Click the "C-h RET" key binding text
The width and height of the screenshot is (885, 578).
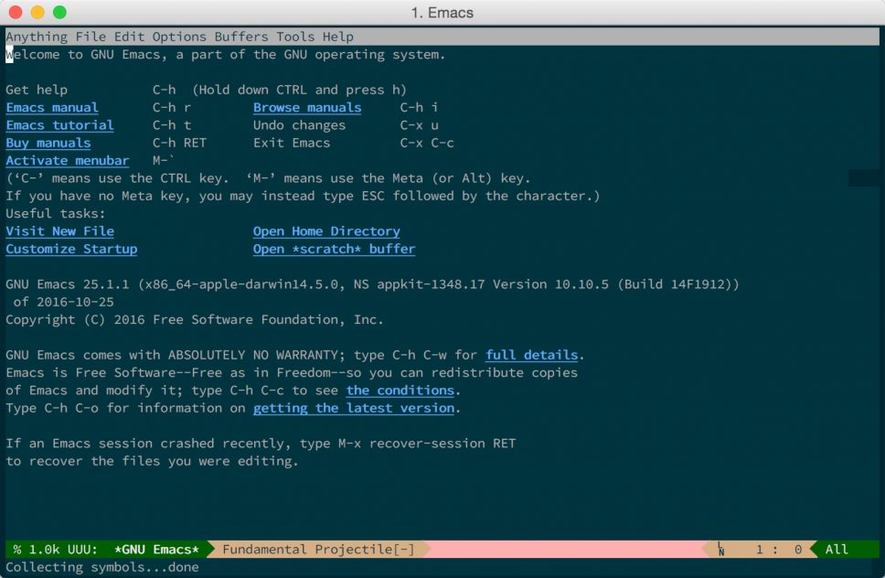tap(179, 143)
